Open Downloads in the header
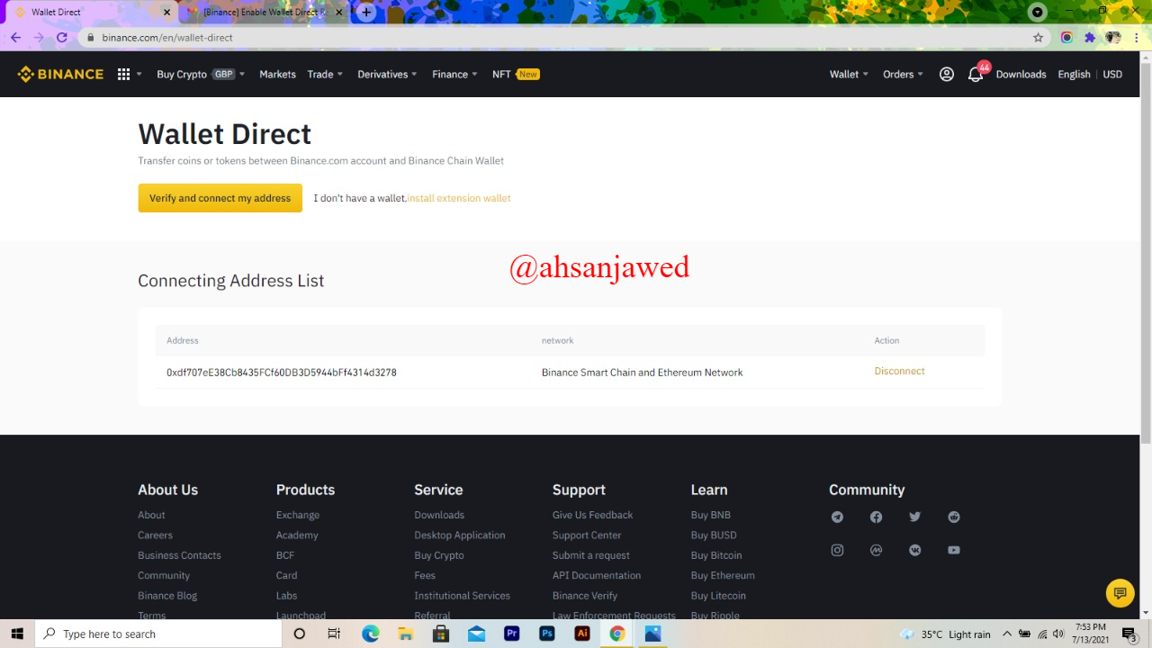The width and height of the screenshot is (1152, 648). pos(1021,74)
